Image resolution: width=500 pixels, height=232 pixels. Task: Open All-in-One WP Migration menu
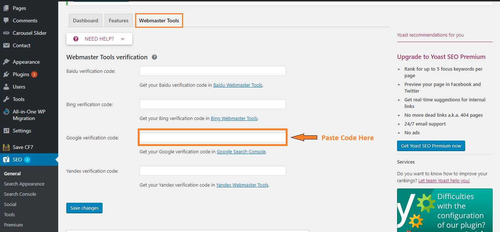tap(29, 115)
